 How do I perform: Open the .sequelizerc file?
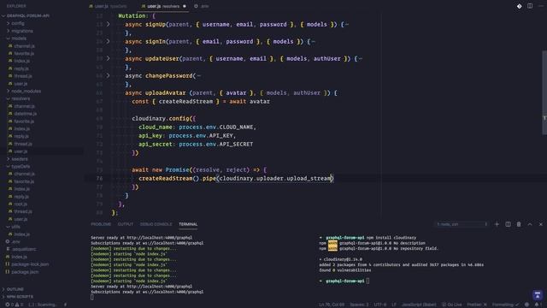[x=21, y=249]
